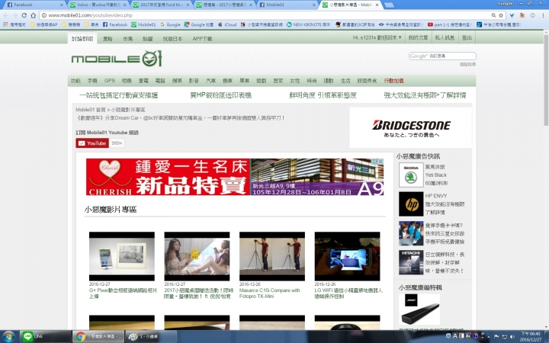The image size is (549, 343).
Task: Open the 討論群組 top tab
Action: click(x=82, y=39)
